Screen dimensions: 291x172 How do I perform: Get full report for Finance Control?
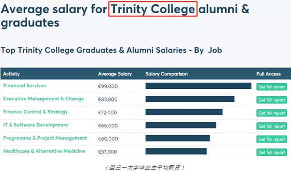pos(271,113)
